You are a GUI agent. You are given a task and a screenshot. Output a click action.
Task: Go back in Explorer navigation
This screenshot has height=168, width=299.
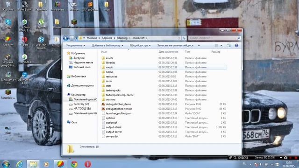click(66, 38)
